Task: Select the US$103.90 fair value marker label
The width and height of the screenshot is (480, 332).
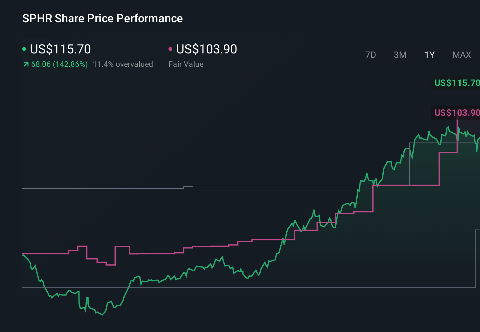Action: [456, 113]
